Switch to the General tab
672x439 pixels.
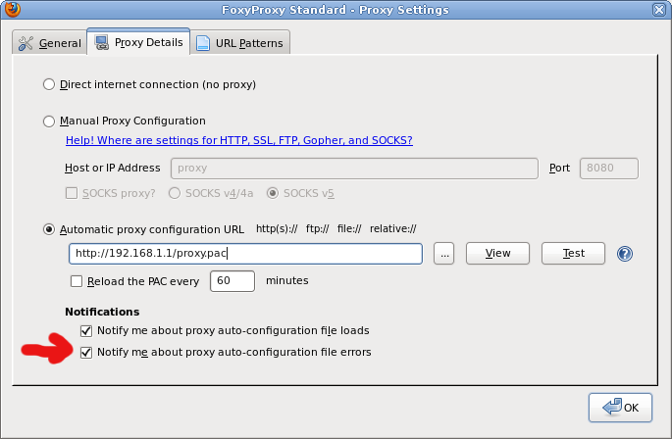(49, 43)
